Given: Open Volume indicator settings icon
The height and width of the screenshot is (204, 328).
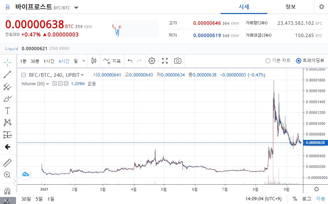Looking at the screenshot, I should (60, 84).
